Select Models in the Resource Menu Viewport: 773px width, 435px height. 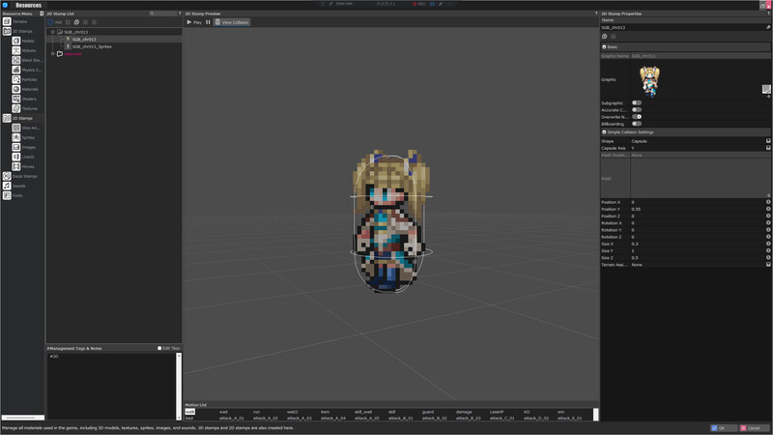(x=23, y=41)
